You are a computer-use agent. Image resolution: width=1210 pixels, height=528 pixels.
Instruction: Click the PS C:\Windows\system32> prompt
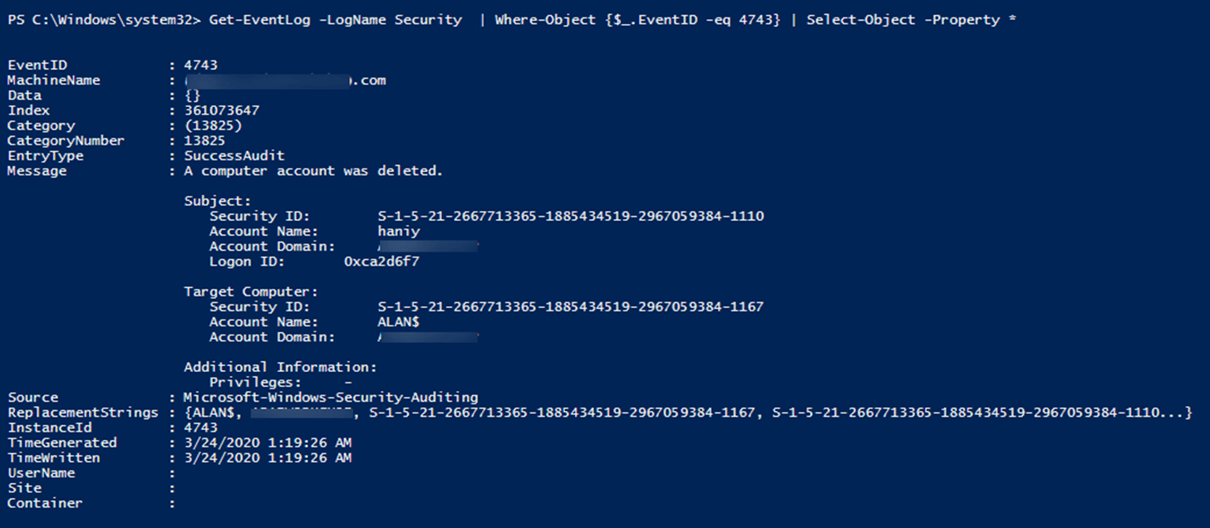point(104,20)
